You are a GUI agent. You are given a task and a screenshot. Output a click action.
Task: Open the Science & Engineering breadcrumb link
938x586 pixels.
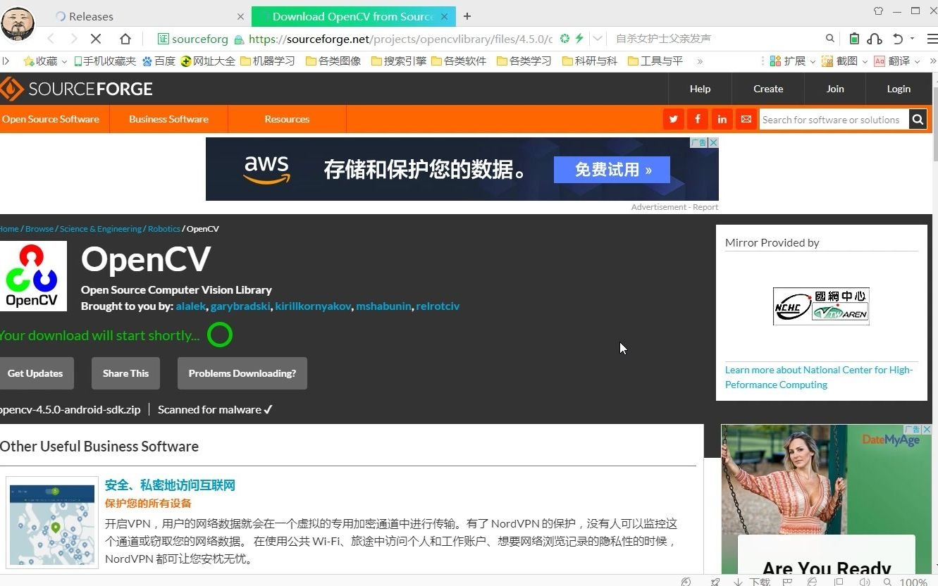pos(101,229)
